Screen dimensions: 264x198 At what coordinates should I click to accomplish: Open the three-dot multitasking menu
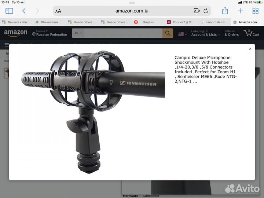click(x=132, y=3)
